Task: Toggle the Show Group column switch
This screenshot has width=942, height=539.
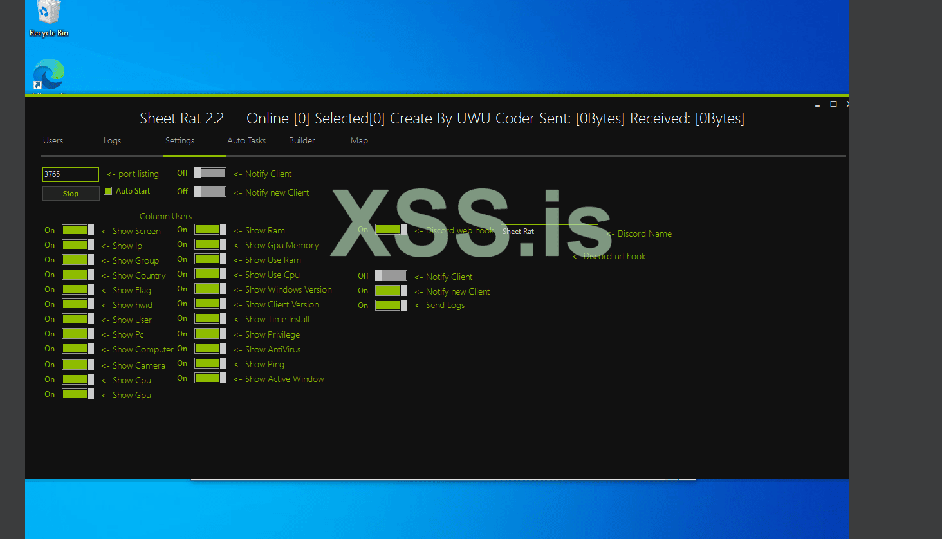Action: (x=78, y=260)
